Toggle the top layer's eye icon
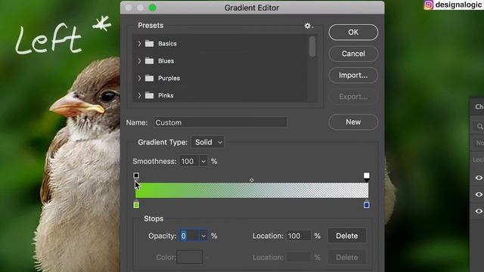The image size is (484, 272). (x=479, y=178)
